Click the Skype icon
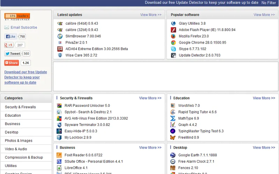Image resolution: width=279 pixels, height=174 pixels. pyautogui.click(x=173, y=49)
